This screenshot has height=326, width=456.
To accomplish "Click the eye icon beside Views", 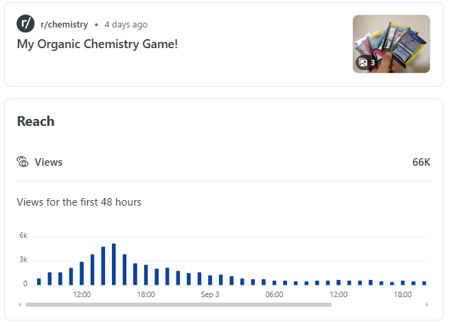I will coord(23,162).
